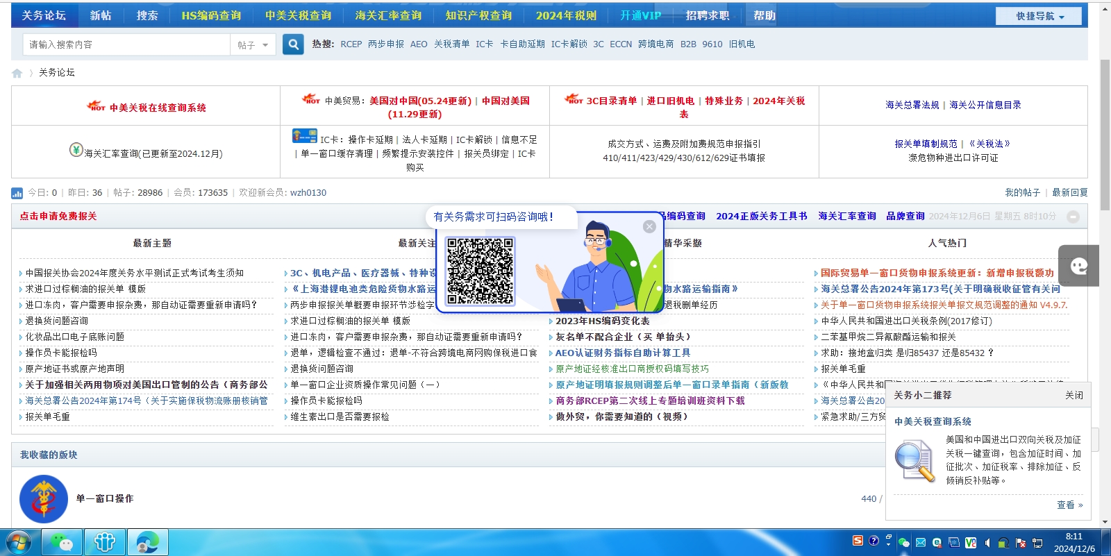Screen dimensions: 1111x556
Task: Open the 关务论坛 nav tab
Action: 44,15
